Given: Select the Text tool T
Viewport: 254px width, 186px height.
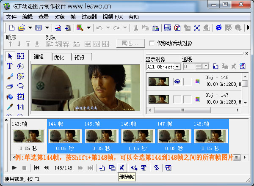Looking at the screenshot, I should click(x=10, y=66).
